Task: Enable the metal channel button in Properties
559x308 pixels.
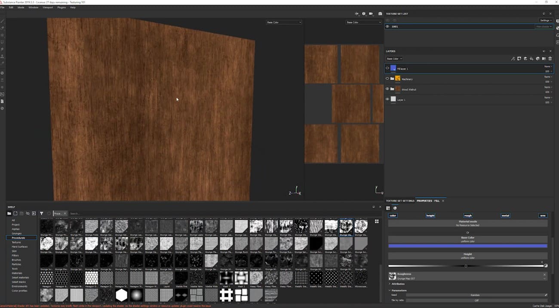Action: pyautogui.click(x=505, y=216)
